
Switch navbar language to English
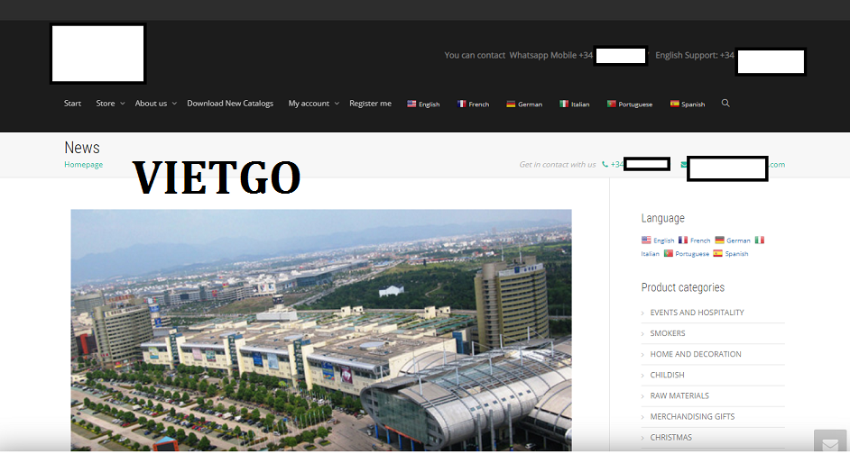tap(429, 104)
